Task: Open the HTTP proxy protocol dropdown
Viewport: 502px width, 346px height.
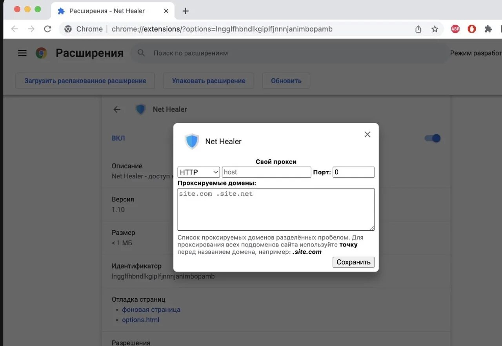Action: 198,172
